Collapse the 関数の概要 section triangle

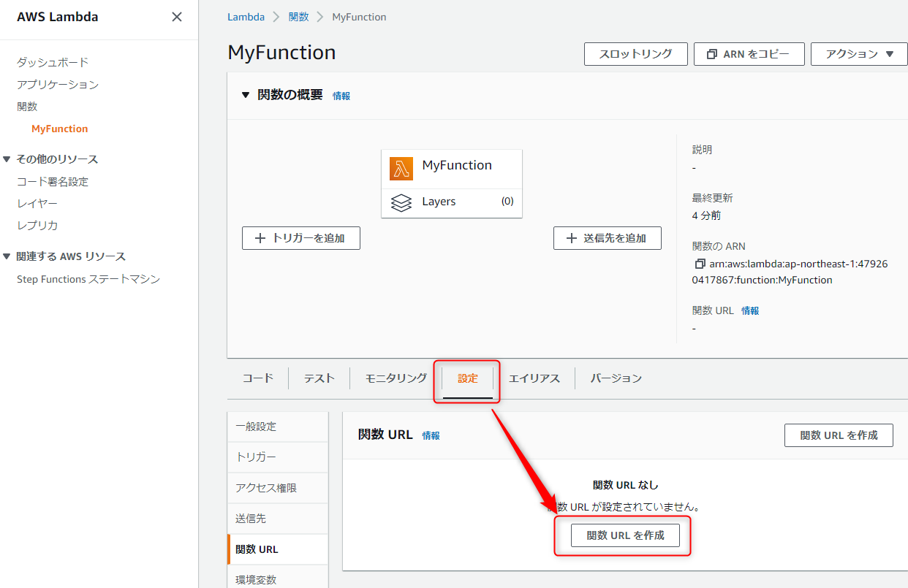coord(246,95)
